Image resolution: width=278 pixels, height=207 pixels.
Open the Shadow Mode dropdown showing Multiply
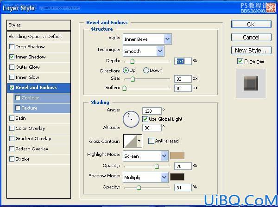tap(145, 177)
